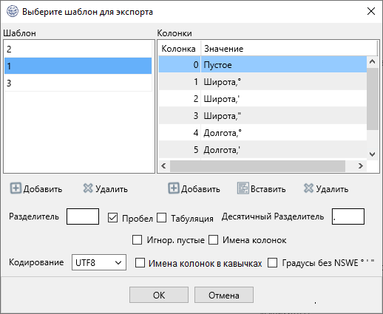This screenshot has width=383, height=314.
Task: Click the Значение column header
Action: 289,49
